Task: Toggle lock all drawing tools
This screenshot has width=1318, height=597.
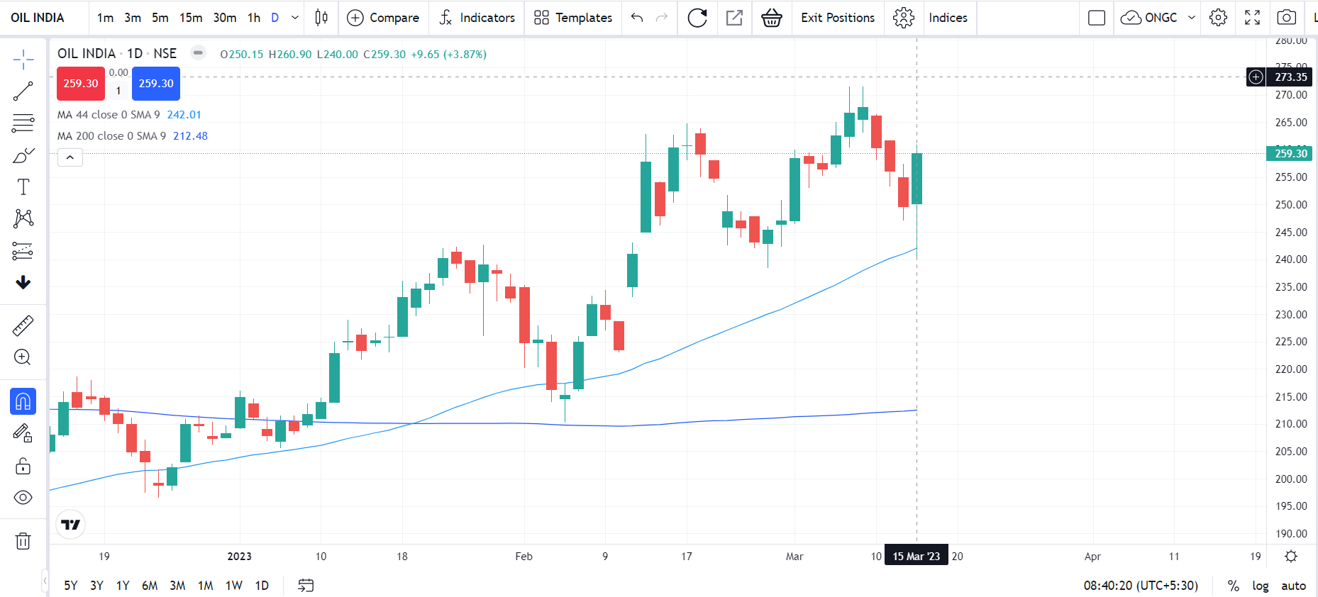Action: point(23,466)
